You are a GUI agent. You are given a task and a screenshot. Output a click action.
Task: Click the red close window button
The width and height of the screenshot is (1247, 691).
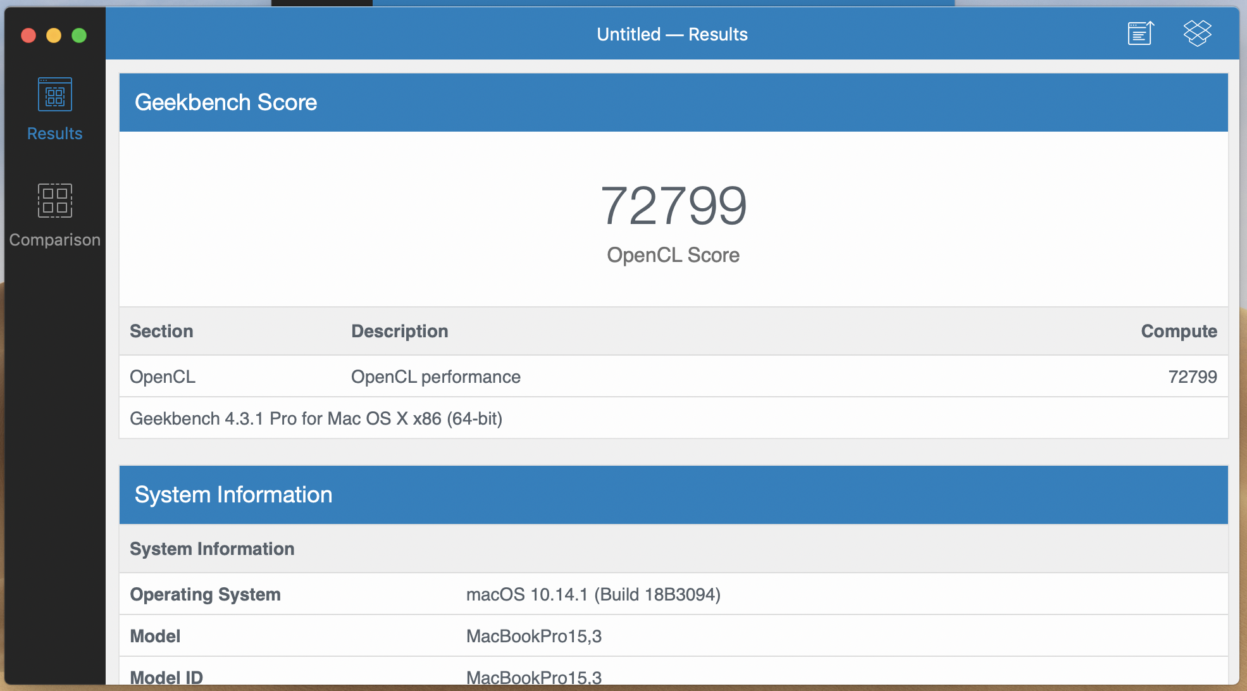tap(28, 35)
